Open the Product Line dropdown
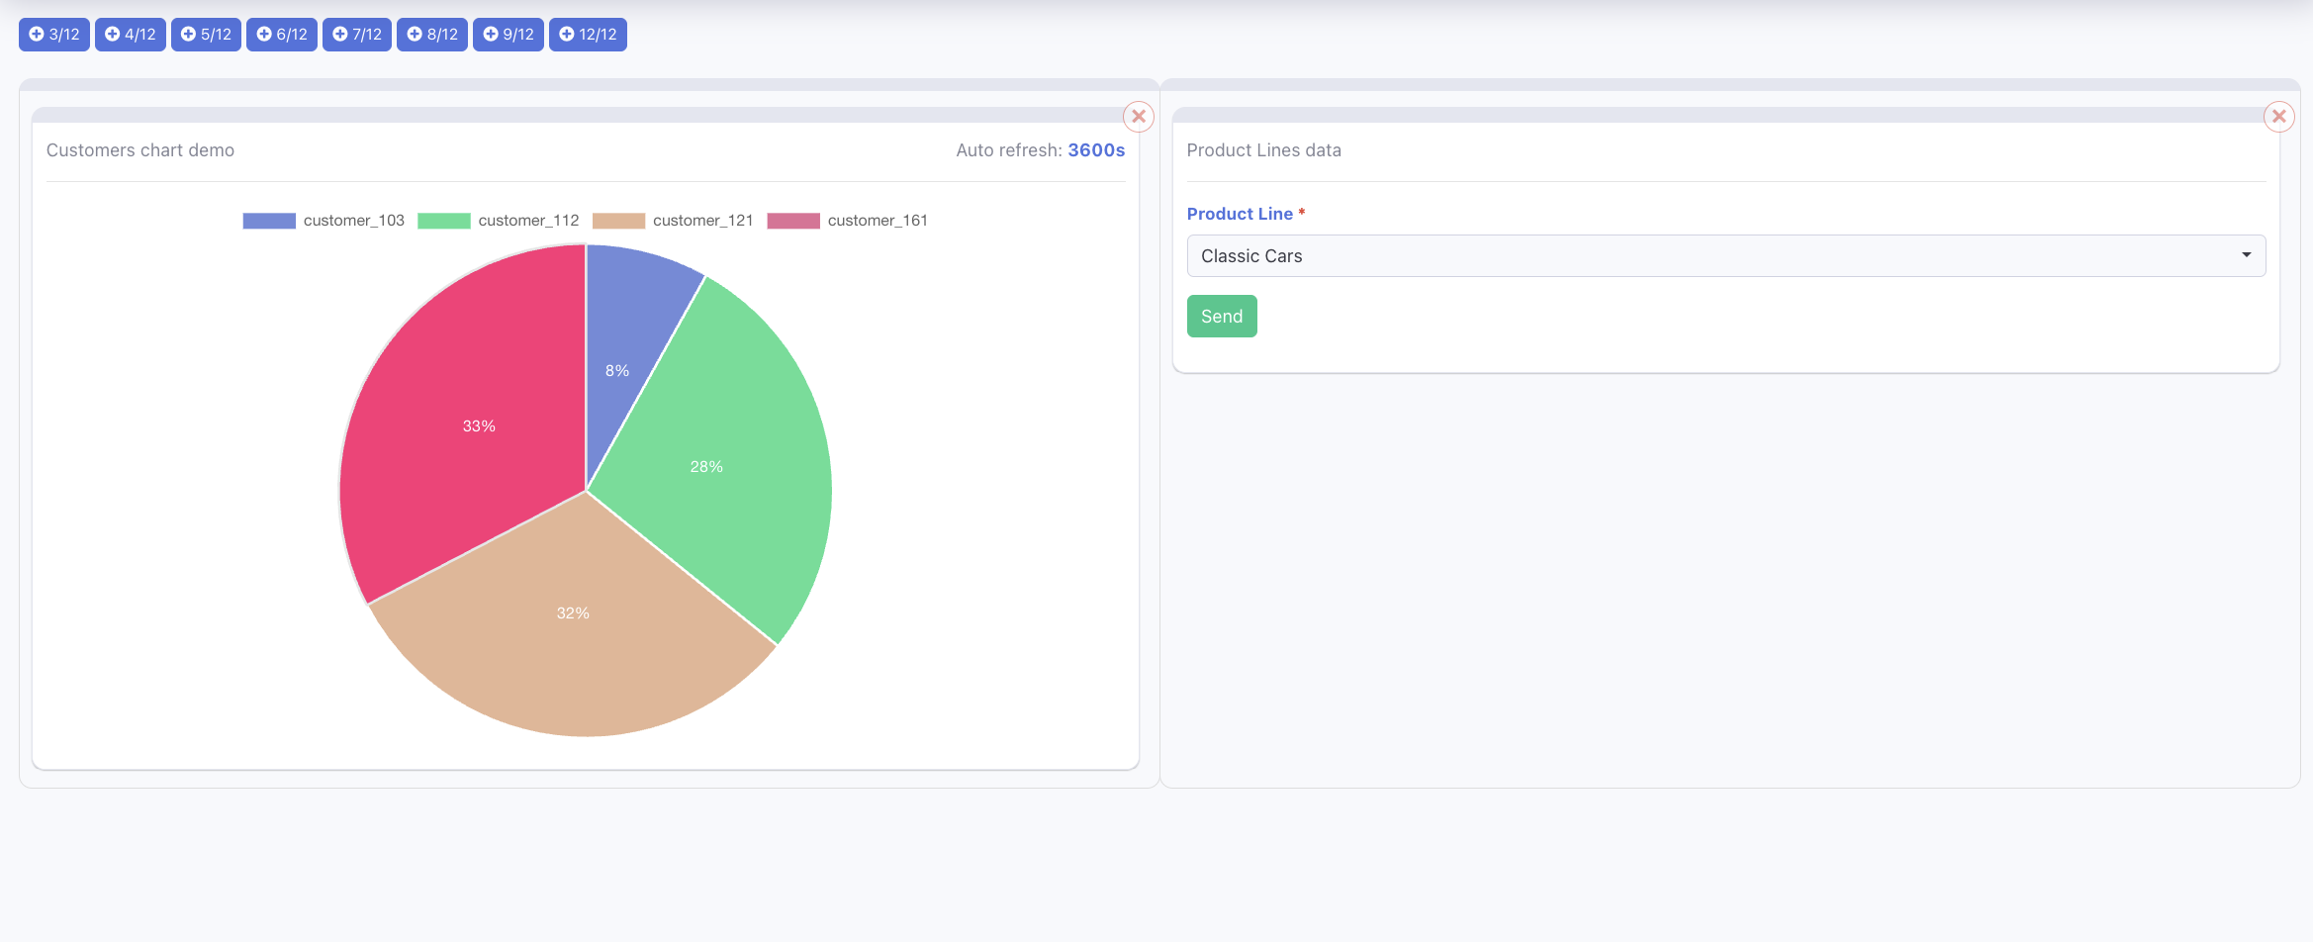This screenshot has width=2313, height=942. point(1726,256)
